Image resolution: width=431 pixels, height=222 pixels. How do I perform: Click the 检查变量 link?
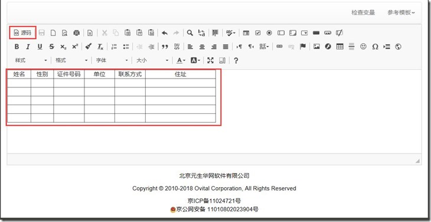(x=363, y=12)
